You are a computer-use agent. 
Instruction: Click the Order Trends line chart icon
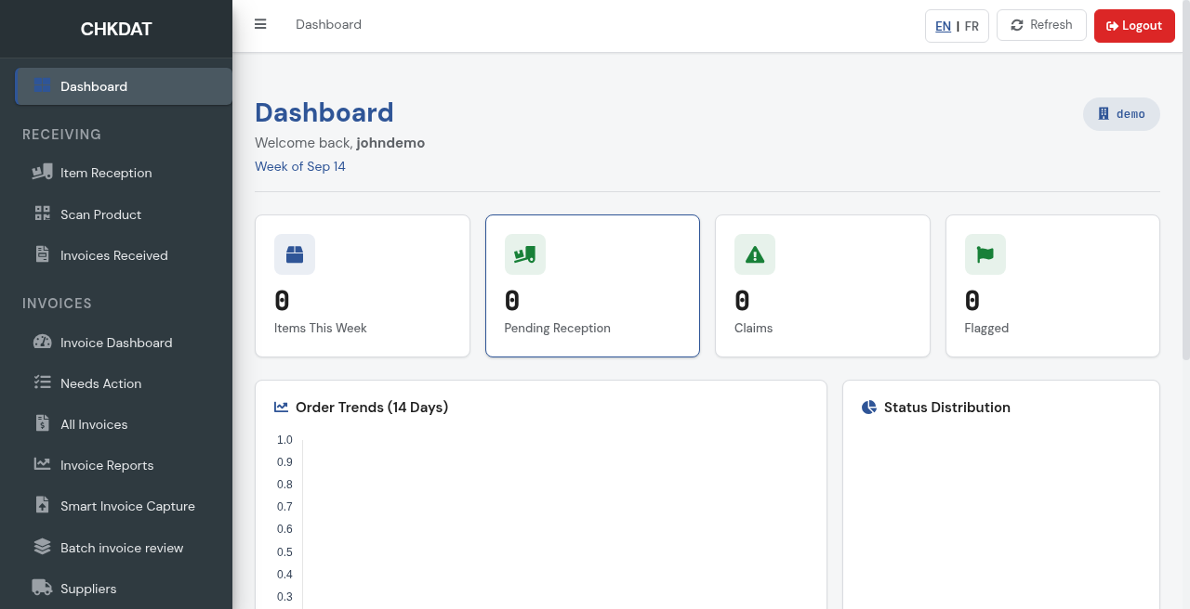281,407
